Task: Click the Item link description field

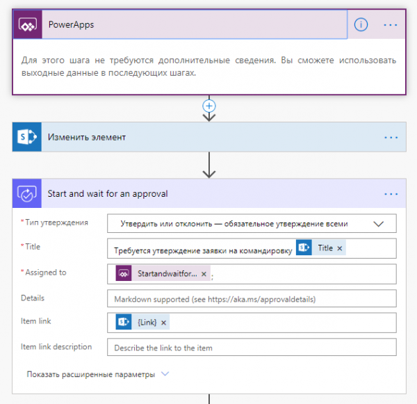Action: (252, 348)
